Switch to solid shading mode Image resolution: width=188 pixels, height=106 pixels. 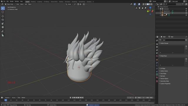[148, 4]
